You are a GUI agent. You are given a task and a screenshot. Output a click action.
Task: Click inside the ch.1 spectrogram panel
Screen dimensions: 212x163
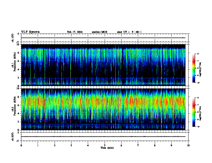[x=103, y=65]
